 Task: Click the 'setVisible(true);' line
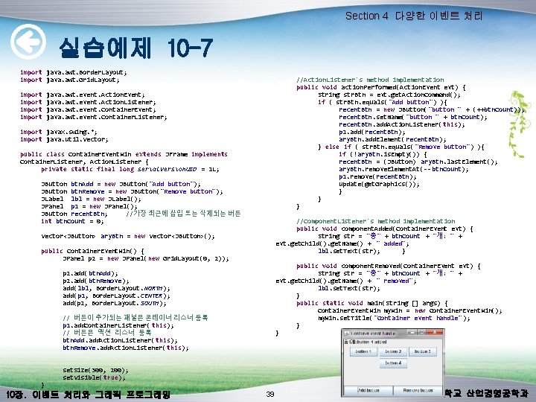point(94,377)
